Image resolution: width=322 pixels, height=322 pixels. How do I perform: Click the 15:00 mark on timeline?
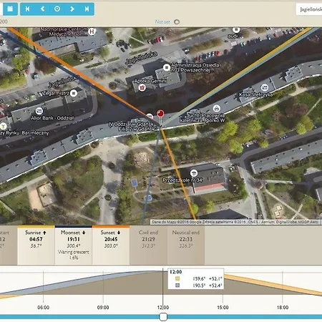223,308
